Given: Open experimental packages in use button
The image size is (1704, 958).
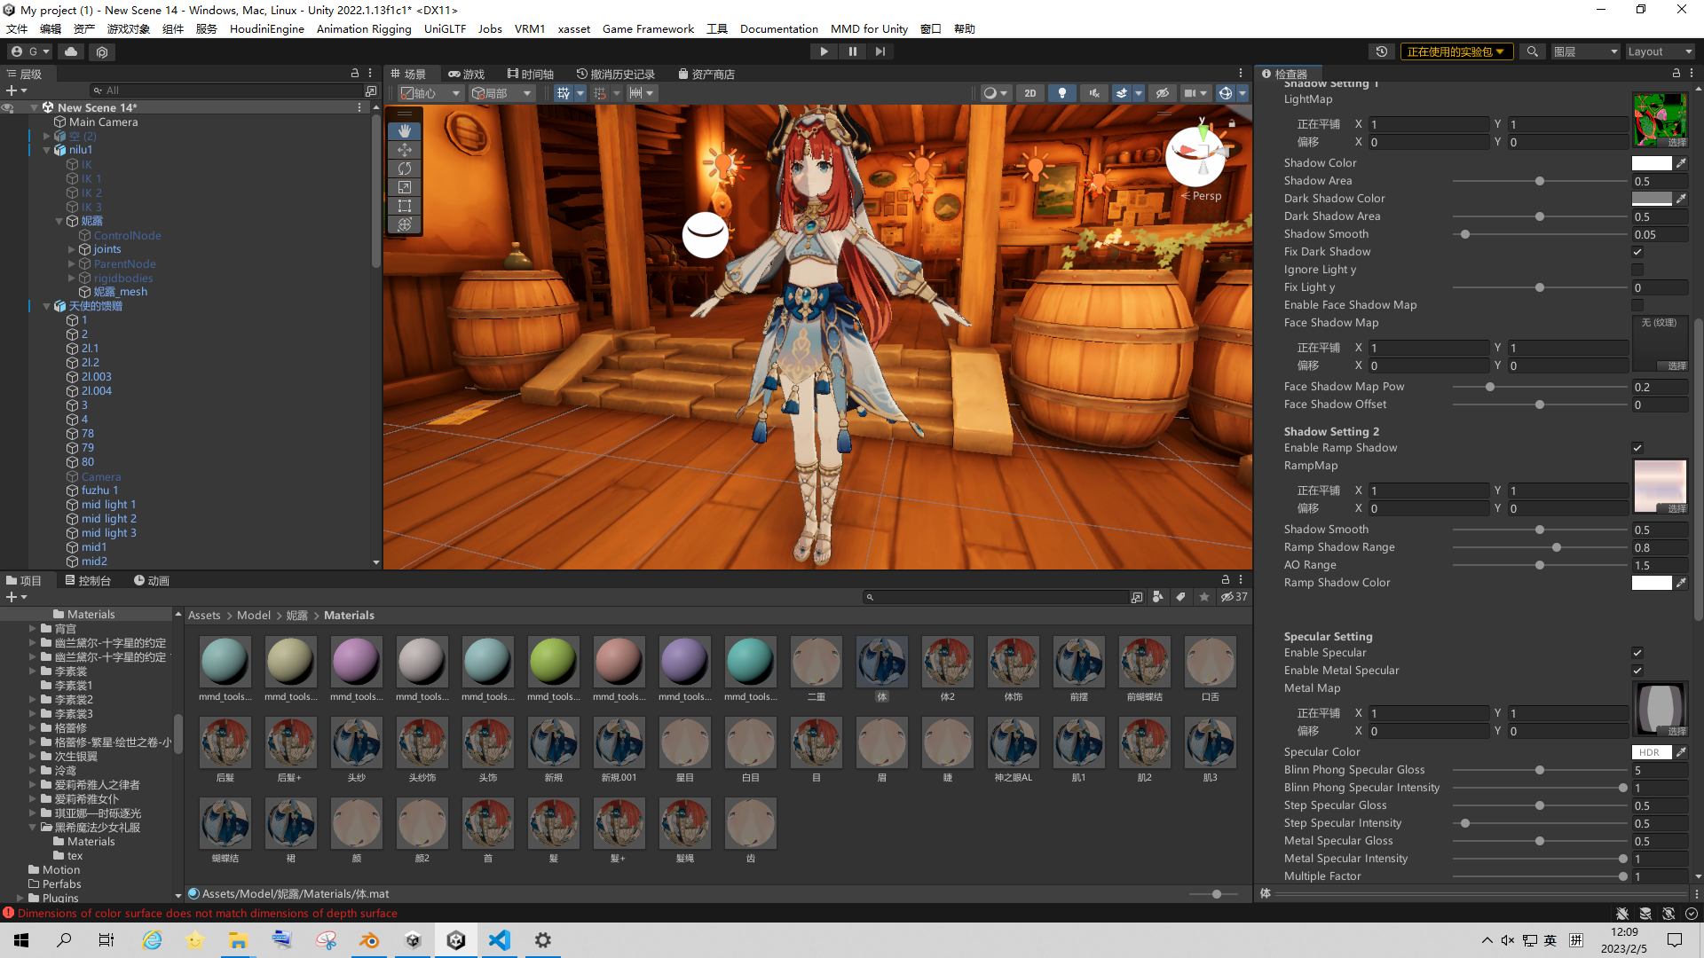Looking at the screenshot, I should click(x=1456, y=51).
